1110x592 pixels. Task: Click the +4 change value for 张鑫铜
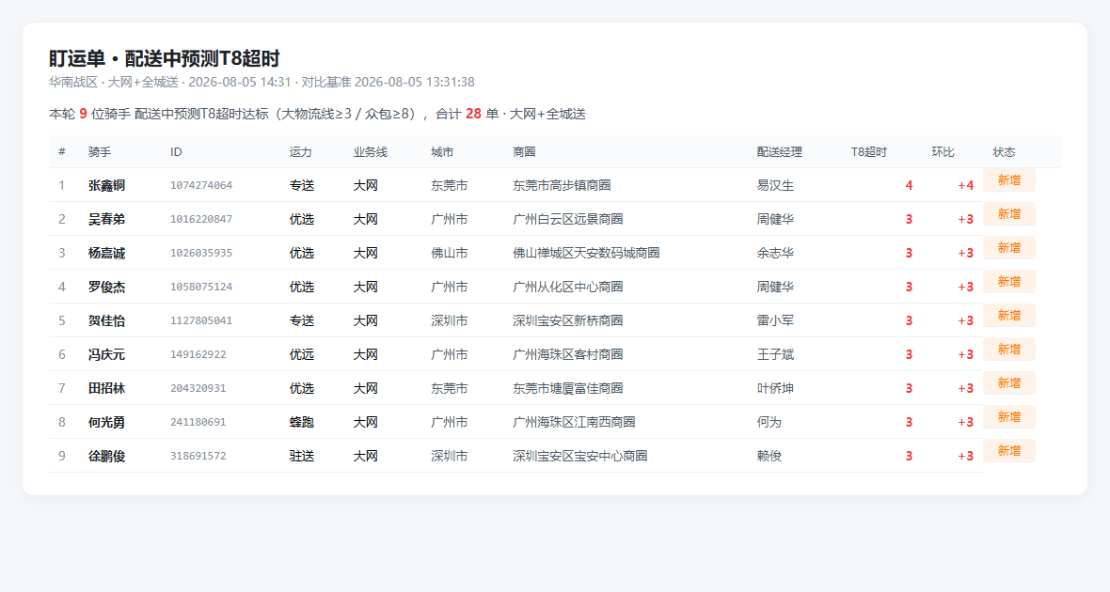click(x=965, y=185)
